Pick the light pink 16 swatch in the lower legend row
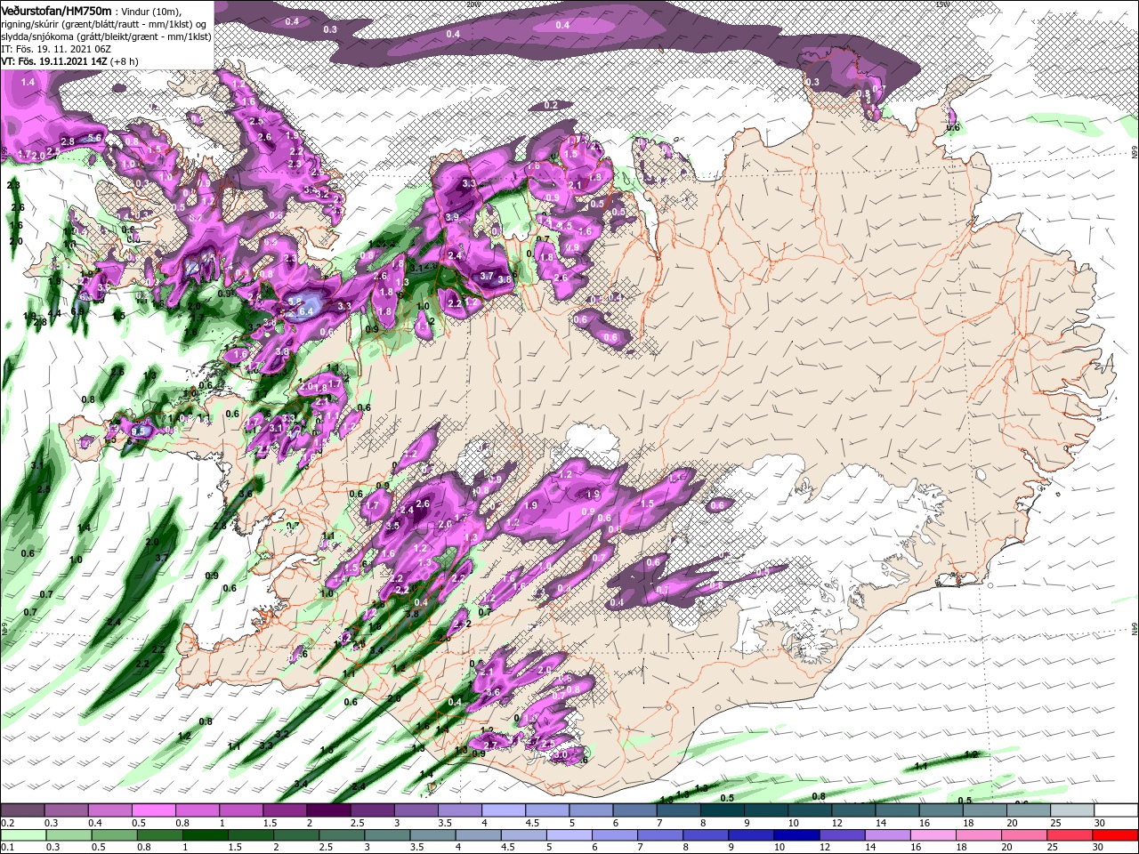The width and height of the screenshot is (1139, 854). (x=934, y=835)
